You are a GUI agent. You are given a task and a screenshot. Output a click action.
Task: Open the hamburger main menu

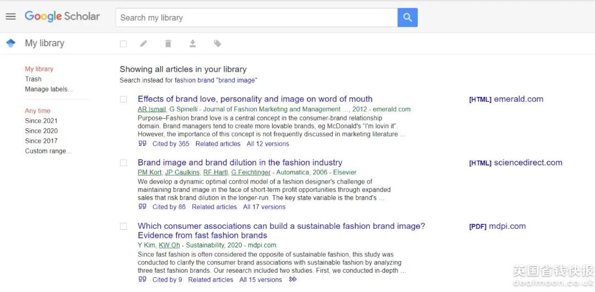pyautogui.click(x=10, y=16)
